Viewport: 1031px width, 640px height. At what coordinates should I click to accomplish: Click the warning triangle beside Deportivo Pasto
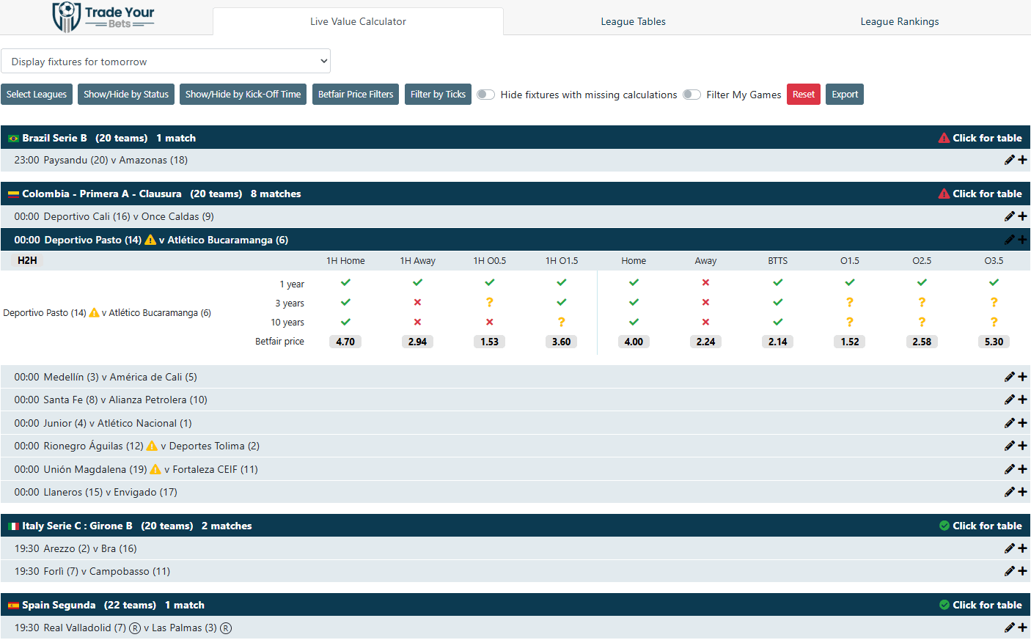pos(150,239)
